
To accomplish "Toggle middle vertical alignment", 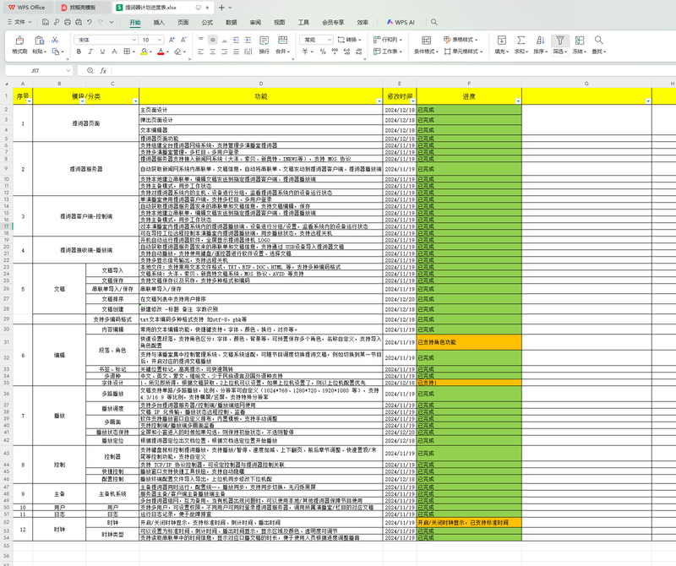I will pyautogui.click(x=213, y=40).
